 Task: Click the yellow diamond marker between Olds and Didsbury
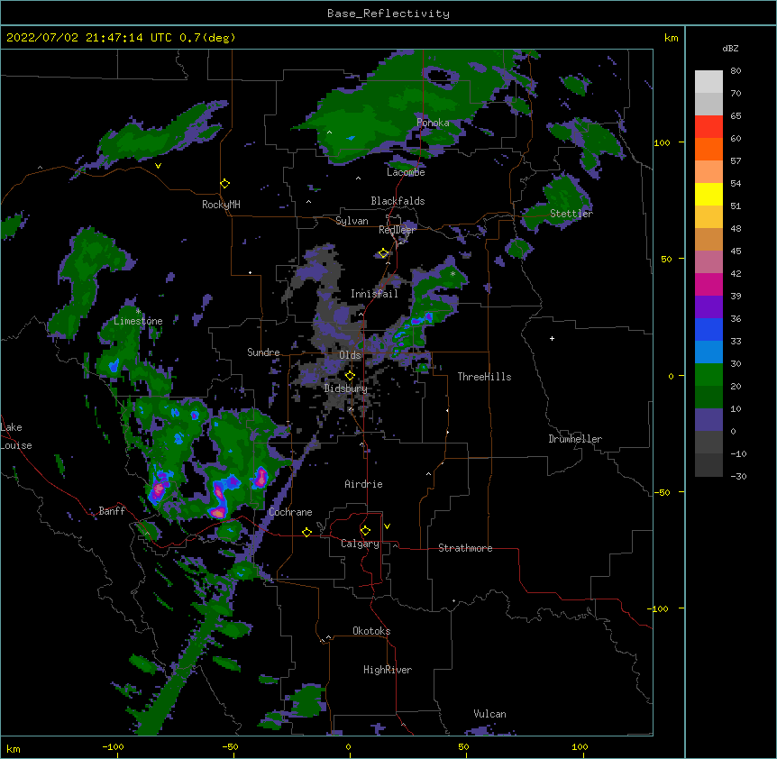[350, 376]
